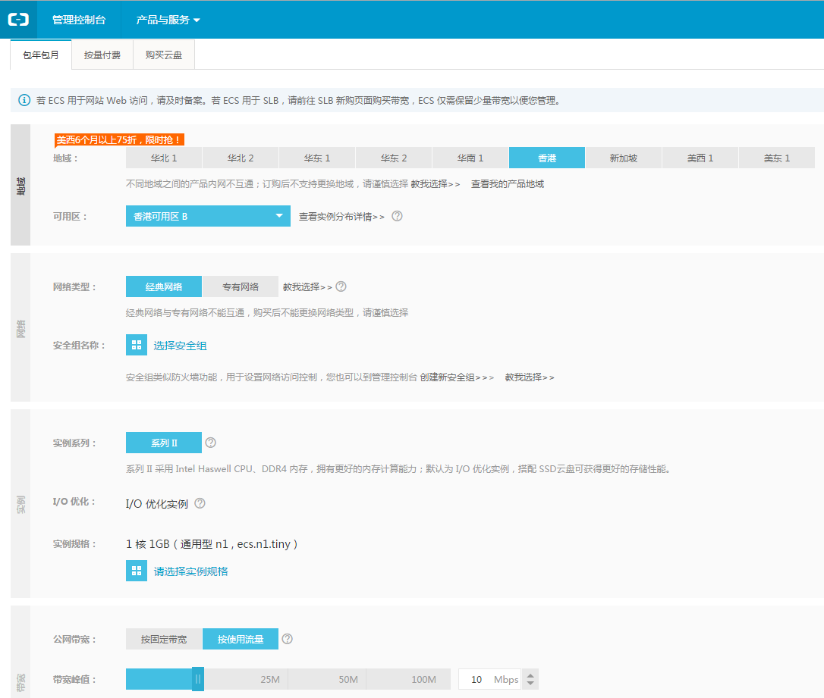Open the 购买云盘 tab

pyautogui.click(x=164, y=55)
